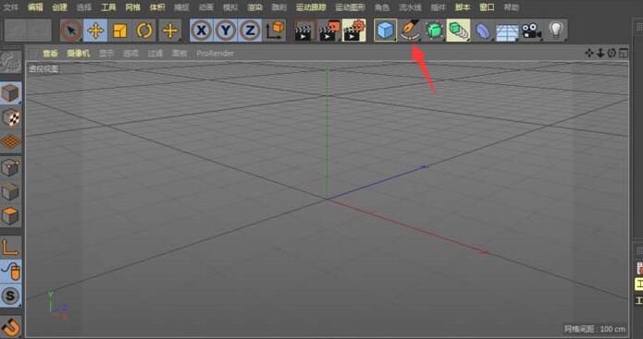This screenshot has width=643, height=339.
Task: Open the 帮助 menu
Action: pyautogui.click(x=511, y=7)
